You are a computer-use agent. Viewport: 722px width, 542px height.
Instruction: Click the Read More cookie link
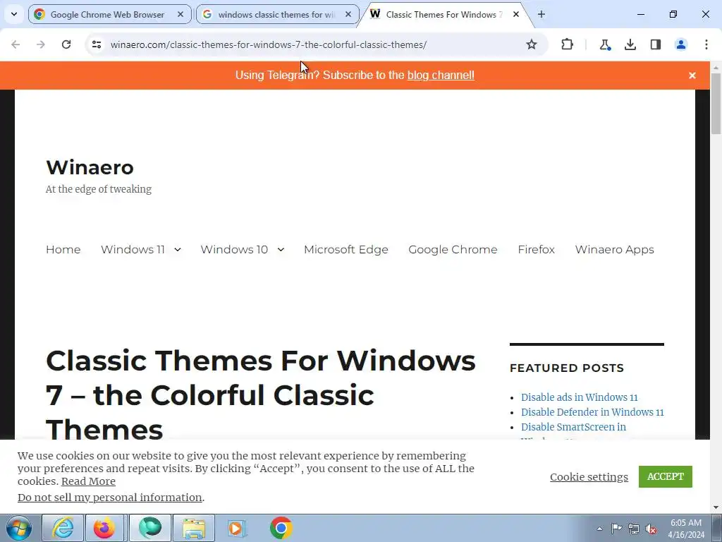click(x=88, y=481)
